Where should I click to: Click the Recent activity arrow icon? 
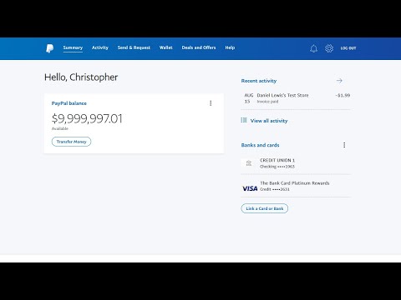pyautogui.click(x=339, y=81)
